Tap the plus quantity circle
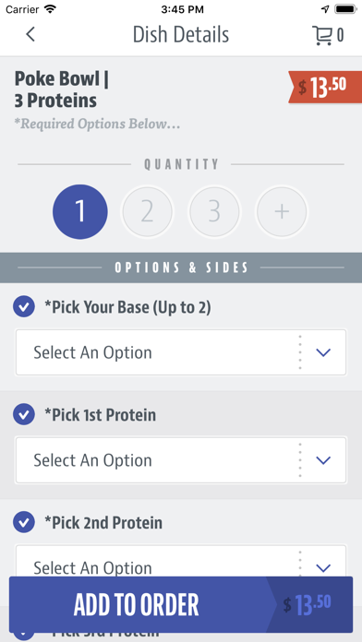The image size is (362, 642). 282,211
